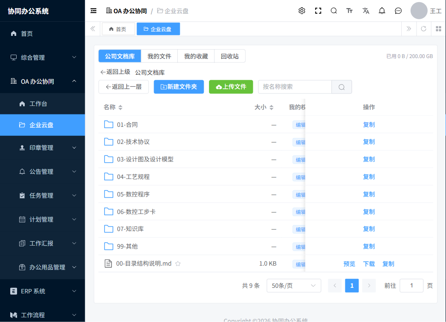
Task: Open the header search icon
Action: click(334, 11)
